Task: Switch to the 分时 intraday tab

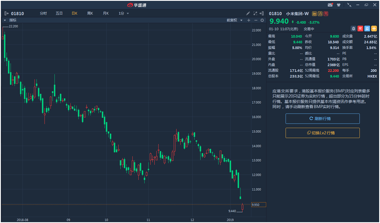Action: tap(43, 13)
